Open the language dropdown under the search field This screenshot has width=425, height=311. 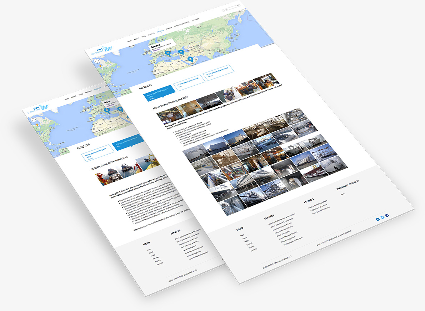(x=242, y=11)
